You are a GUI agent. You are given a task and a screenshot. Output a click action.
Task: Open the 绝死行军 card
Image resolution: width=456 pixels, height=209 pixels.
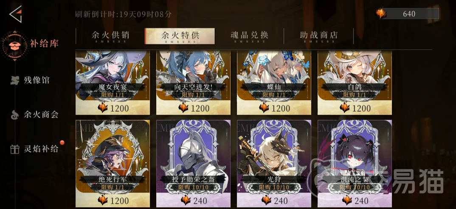pyautogui.click(x=113, y=163)
